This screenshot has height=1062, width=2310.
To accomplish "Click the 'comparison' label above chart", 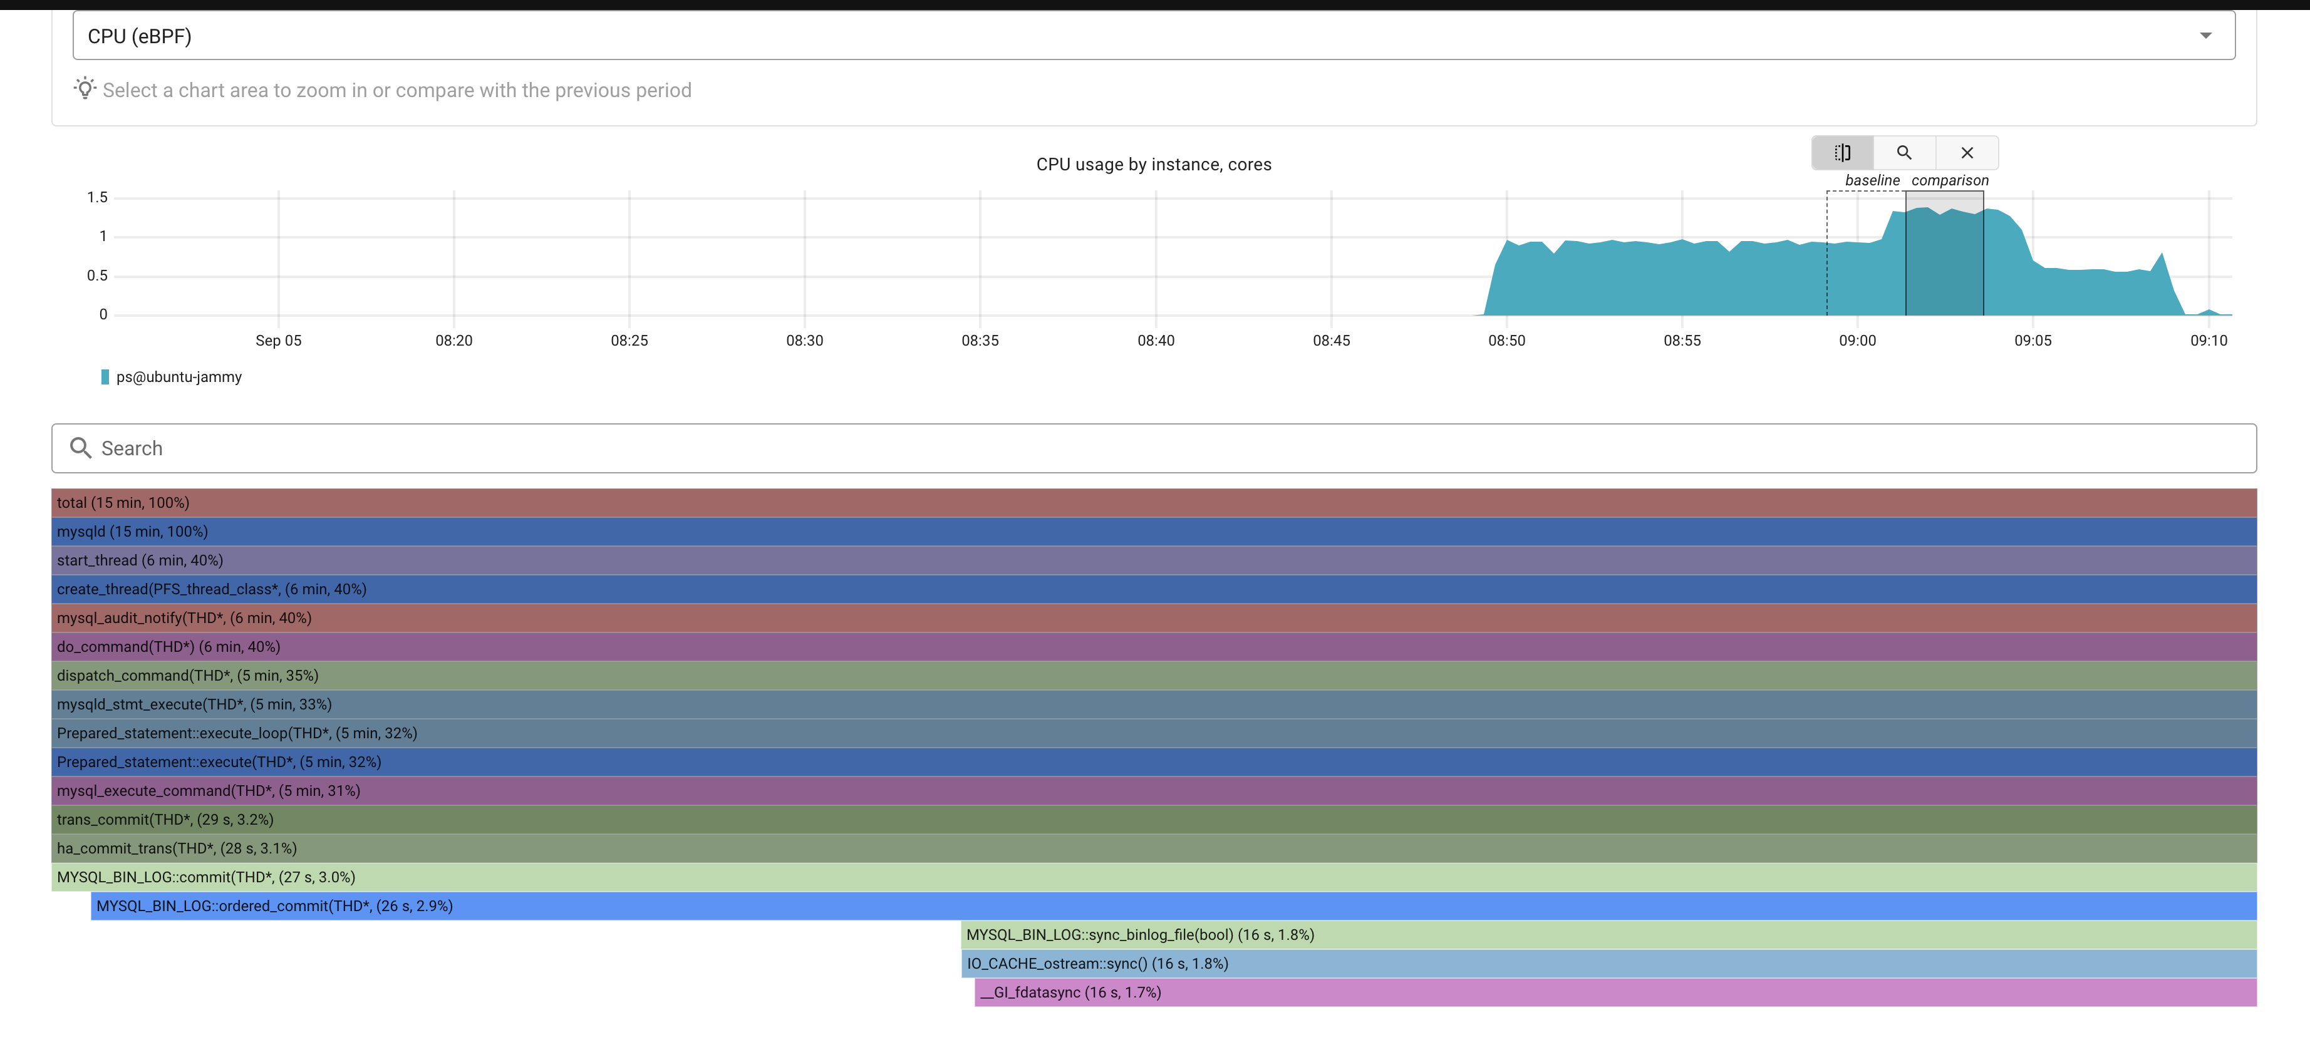I will pyautogui.click(x=1949, y=180).
